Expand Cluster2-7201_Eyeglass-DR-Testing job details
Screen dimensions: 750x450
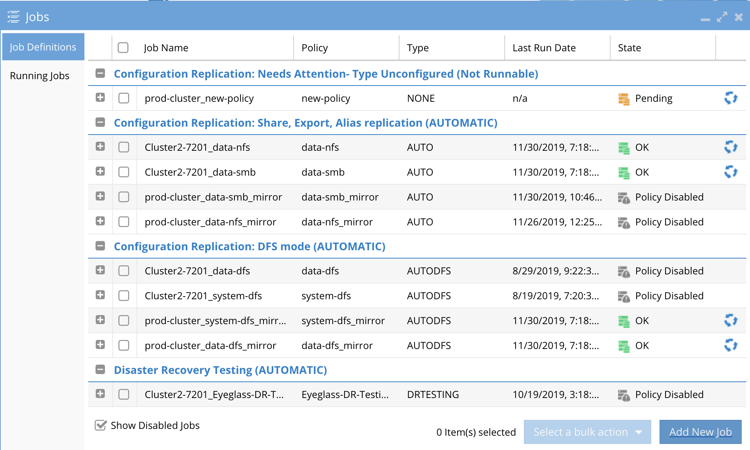(x=100, y=393)
